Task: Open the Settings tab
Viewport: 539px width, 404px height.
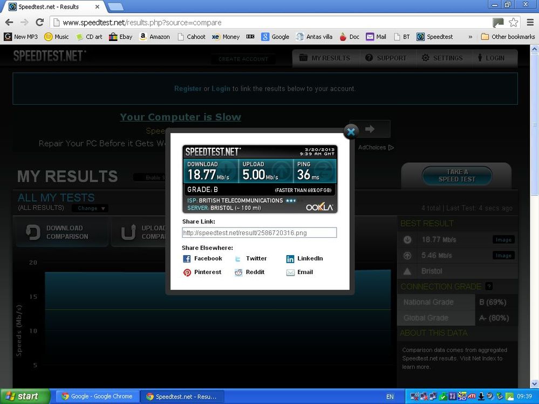Action: [x=442, y=58]
